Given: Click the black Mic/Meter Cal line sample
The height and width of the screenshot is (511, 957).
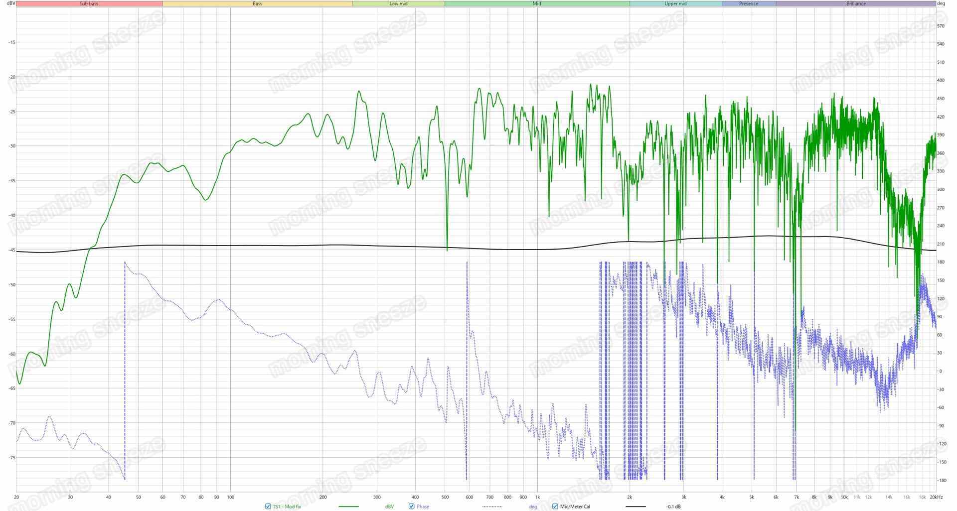Looking at the screenshot, I should [x=636, y=507].
